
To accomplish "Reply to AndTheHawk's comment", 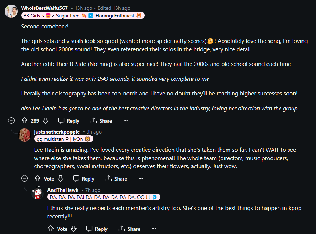I will tap(97, 229).
